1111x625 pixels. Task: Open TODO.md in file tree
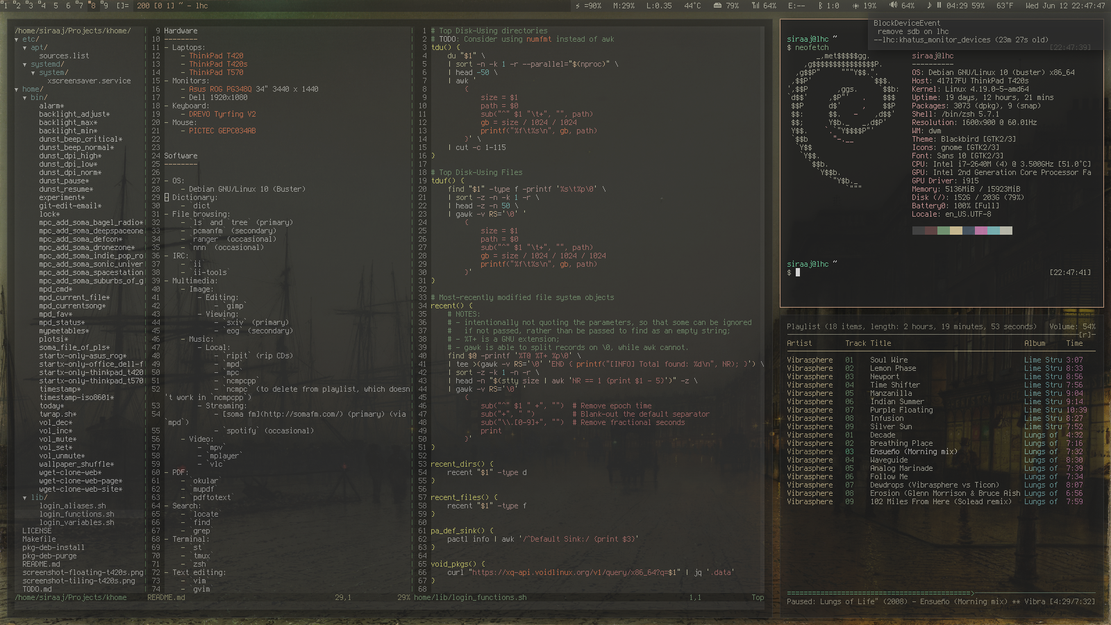click(x=37, y=590)
